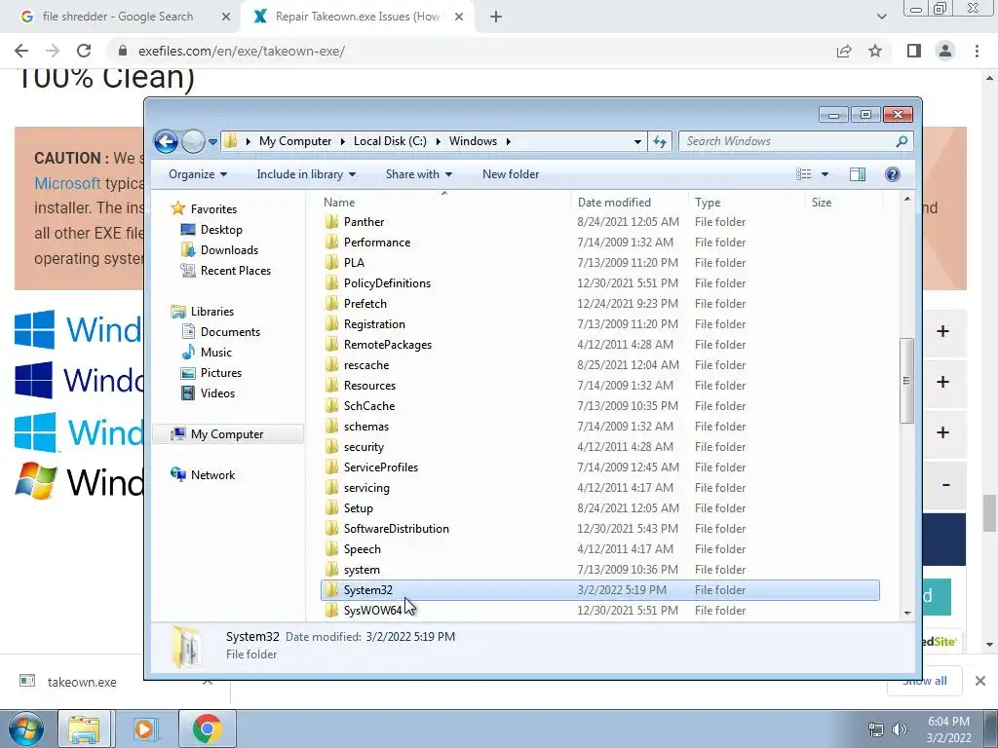The width and height of the screenshot is (998, 748).
Task: Select the ServiceProfiles folder
Action: 381,467
